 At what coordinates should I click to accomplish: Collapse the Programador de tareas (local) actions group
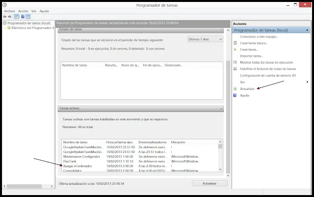pyautogui.click(x=307, y=30)
